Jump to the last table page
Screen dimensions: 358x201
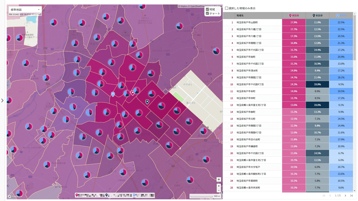pyautogui.click(x=352, y=196)
